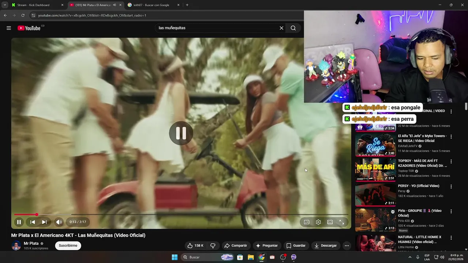Open the Preguntar AI assistant button
This screenshot has width=468, height=263.
click(267, 245)
